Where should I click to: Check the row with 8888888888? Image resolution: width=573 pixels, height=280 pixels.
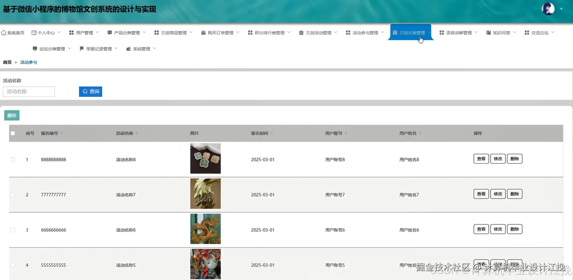13,160
